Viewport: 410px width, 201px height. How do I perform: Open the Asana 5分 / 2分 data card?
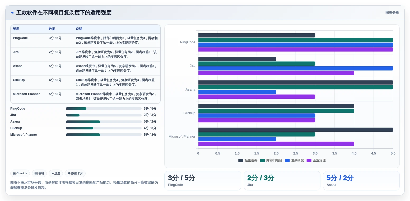click(361, 181)
